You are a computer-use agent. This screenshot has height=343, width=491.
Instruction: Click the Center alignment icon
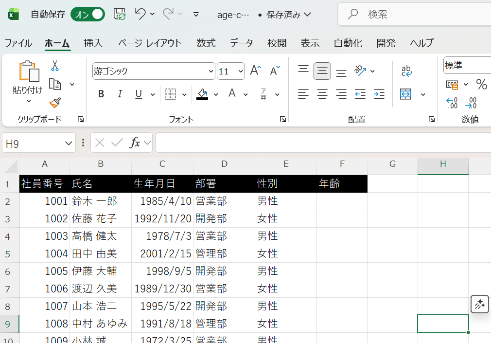click(322, 94)
